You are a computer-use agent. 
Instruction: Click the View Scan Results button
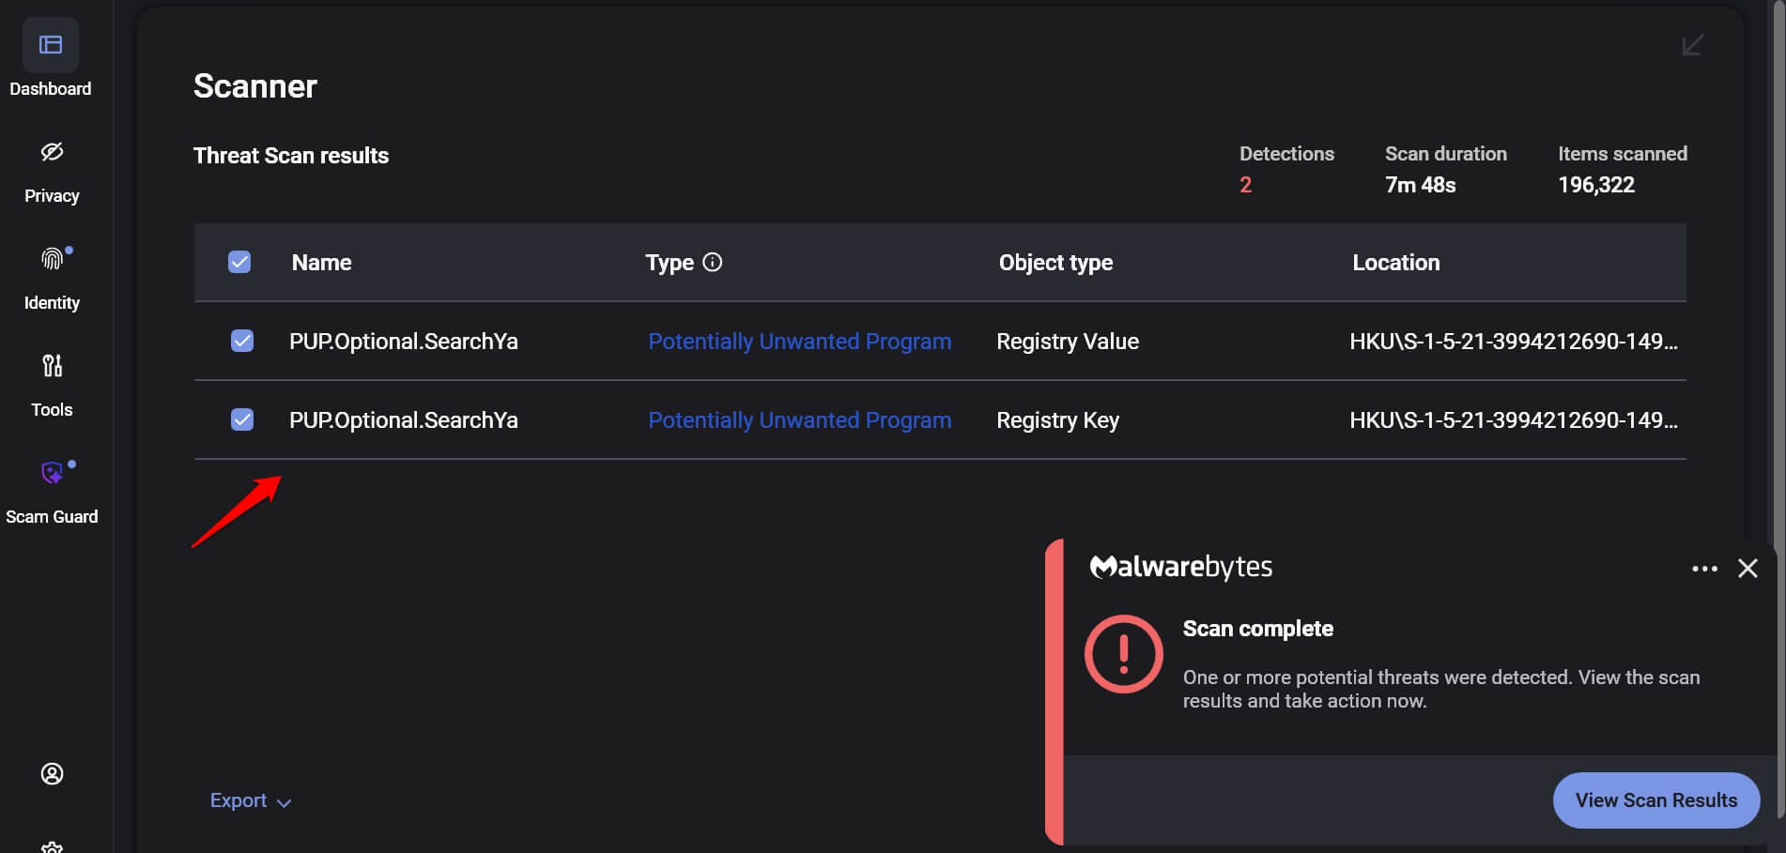pos(1656,800)
